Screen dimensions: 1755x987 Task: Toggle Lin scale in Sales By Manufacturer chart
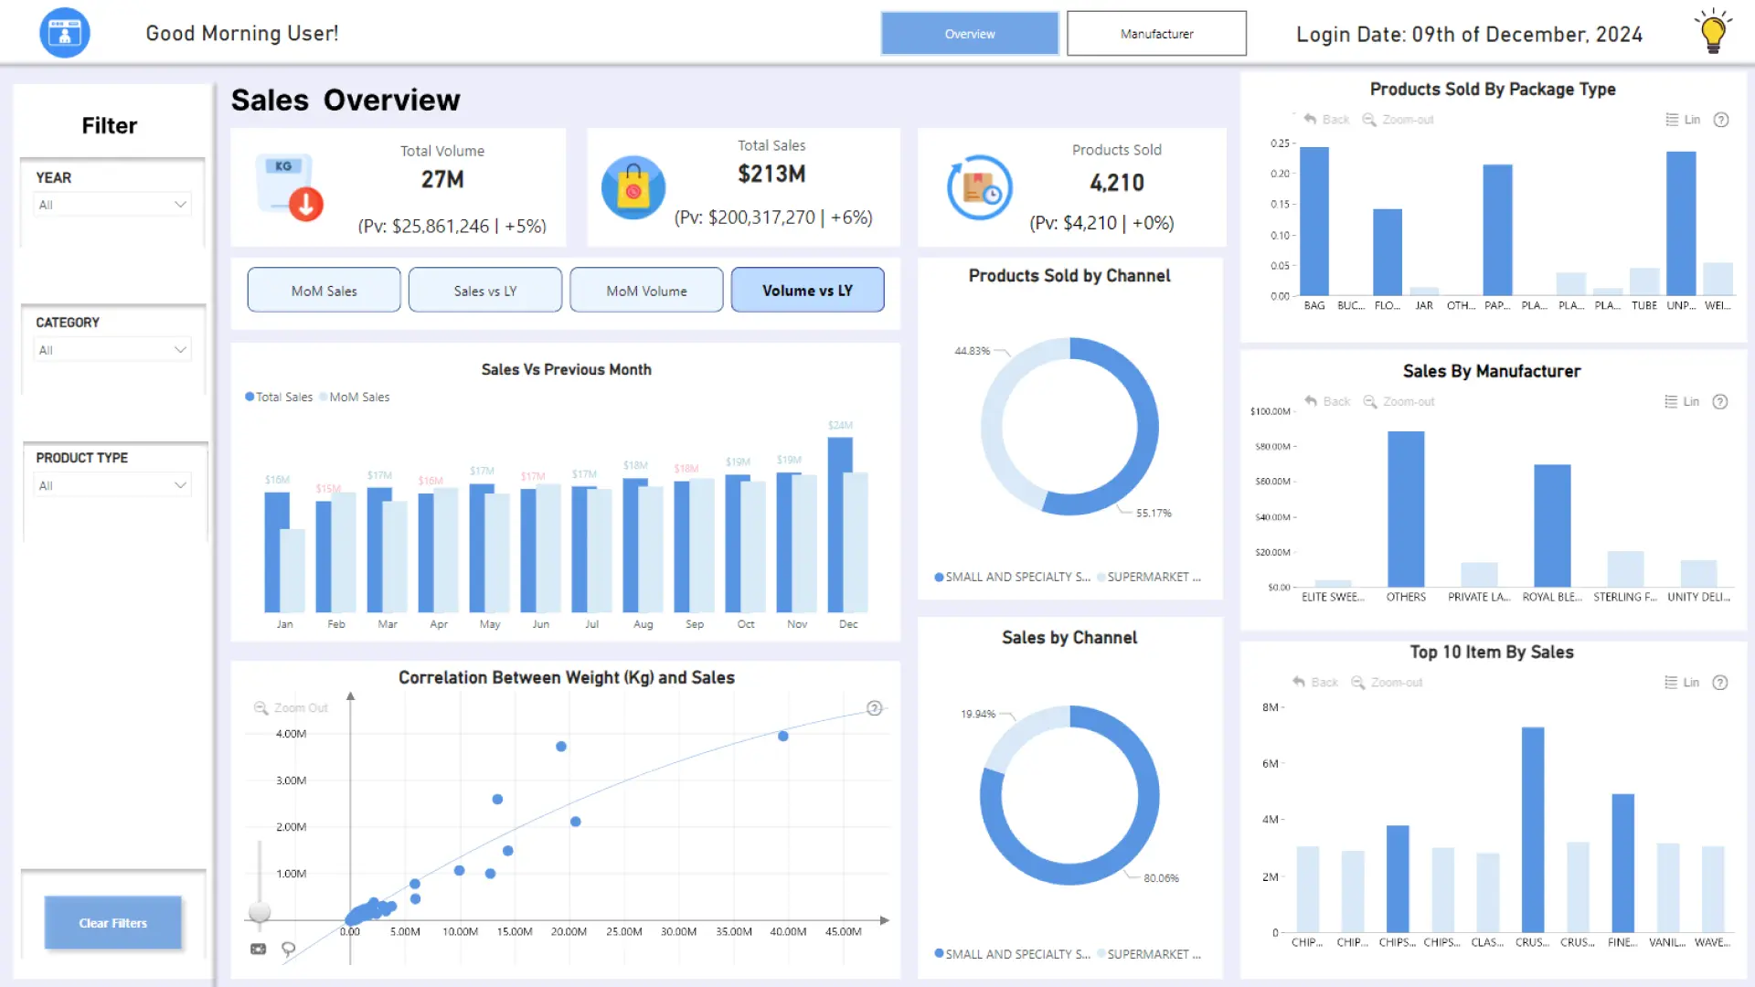click(1682, 401)
